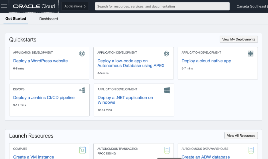Viewport: 268px width, 159px height.
Task: Click database icon on Autonomous Data Warehouse card
Action: pyautogui.click(x=251, y=150)
